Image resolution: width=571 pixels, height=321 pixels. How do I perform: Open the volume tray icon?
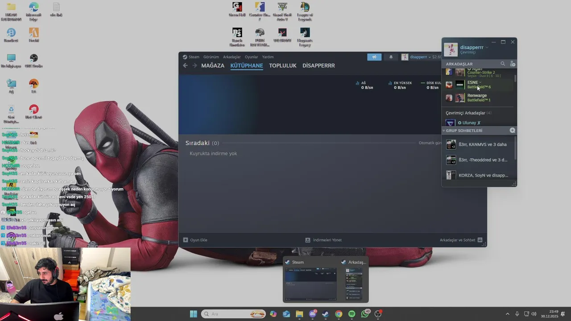(x=534, y=314)
